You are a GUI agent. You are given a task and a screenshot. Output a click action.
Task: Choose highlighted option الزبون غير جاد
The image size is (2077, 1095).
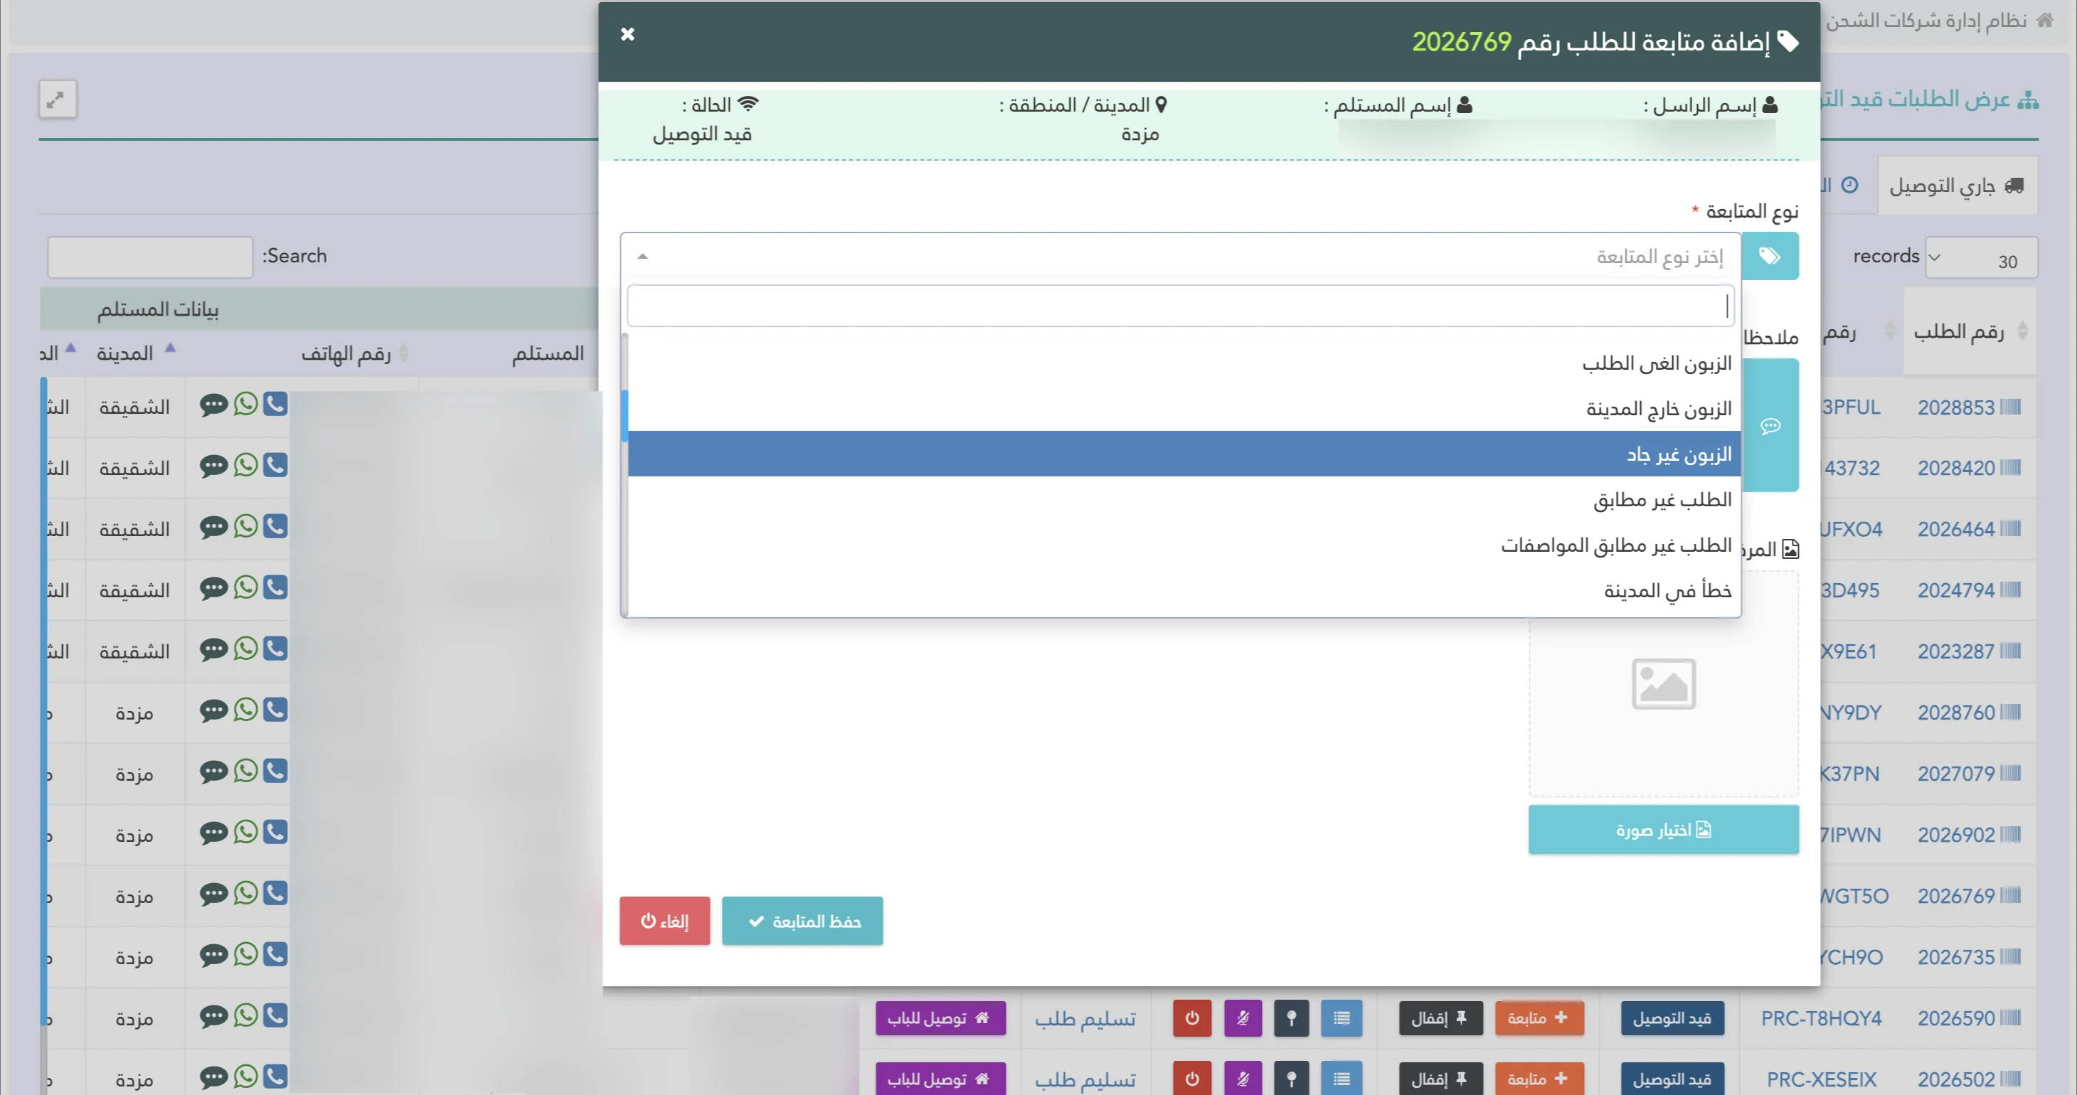tap(1184, 454)
